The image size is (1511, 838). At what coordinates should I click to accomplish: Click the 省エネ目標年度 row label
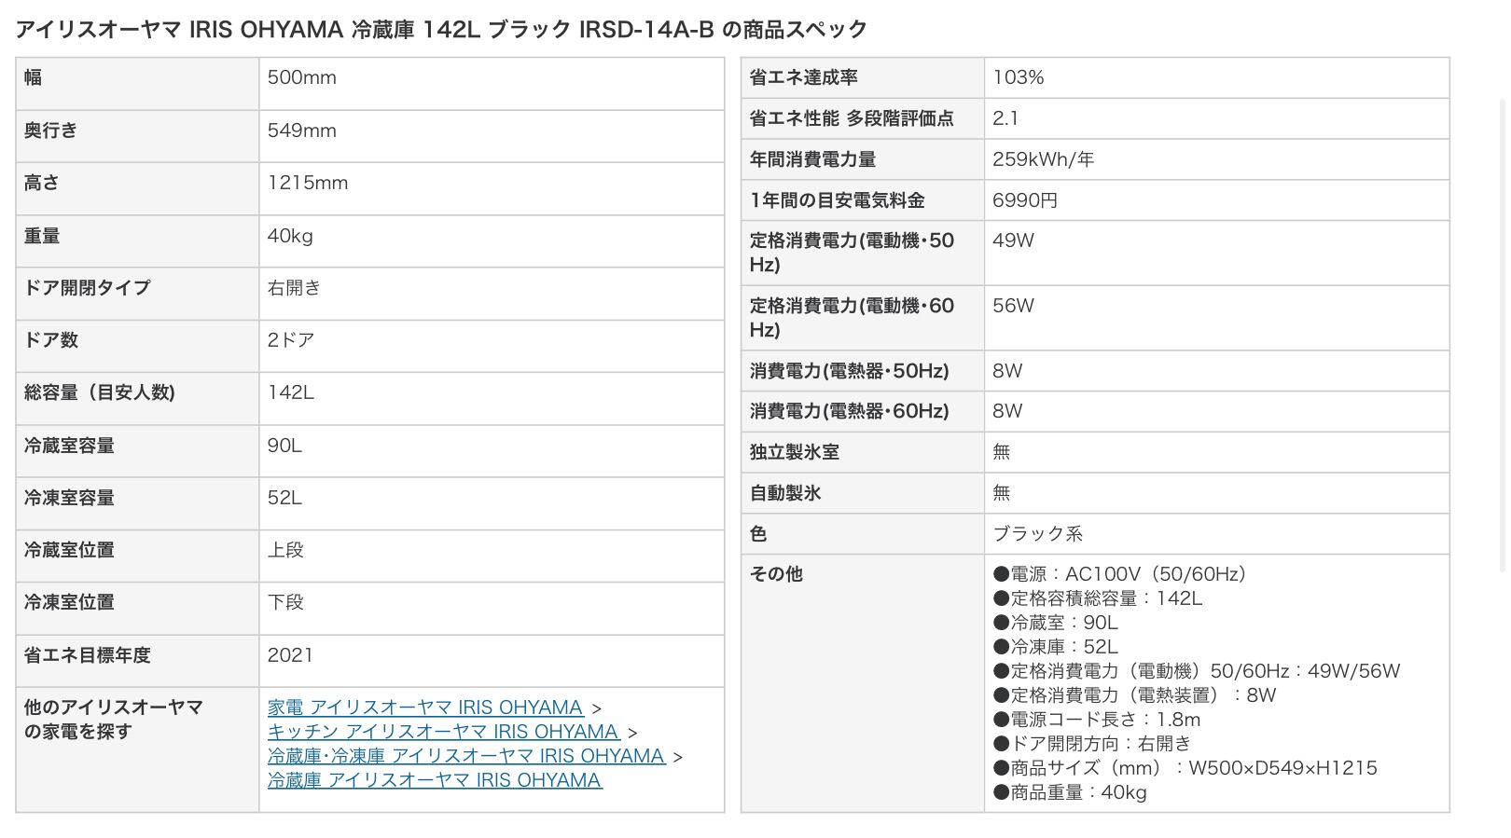(88, 655)
